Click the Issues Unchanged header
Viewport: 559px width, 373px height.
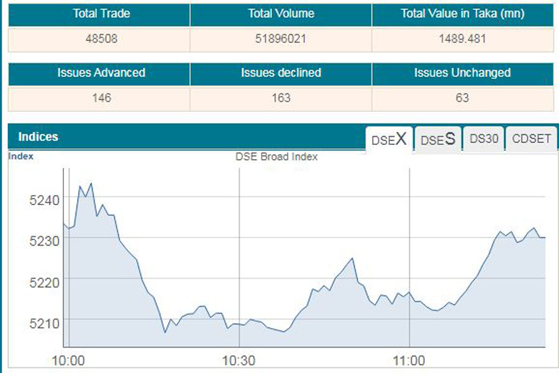tap(462, 73)
